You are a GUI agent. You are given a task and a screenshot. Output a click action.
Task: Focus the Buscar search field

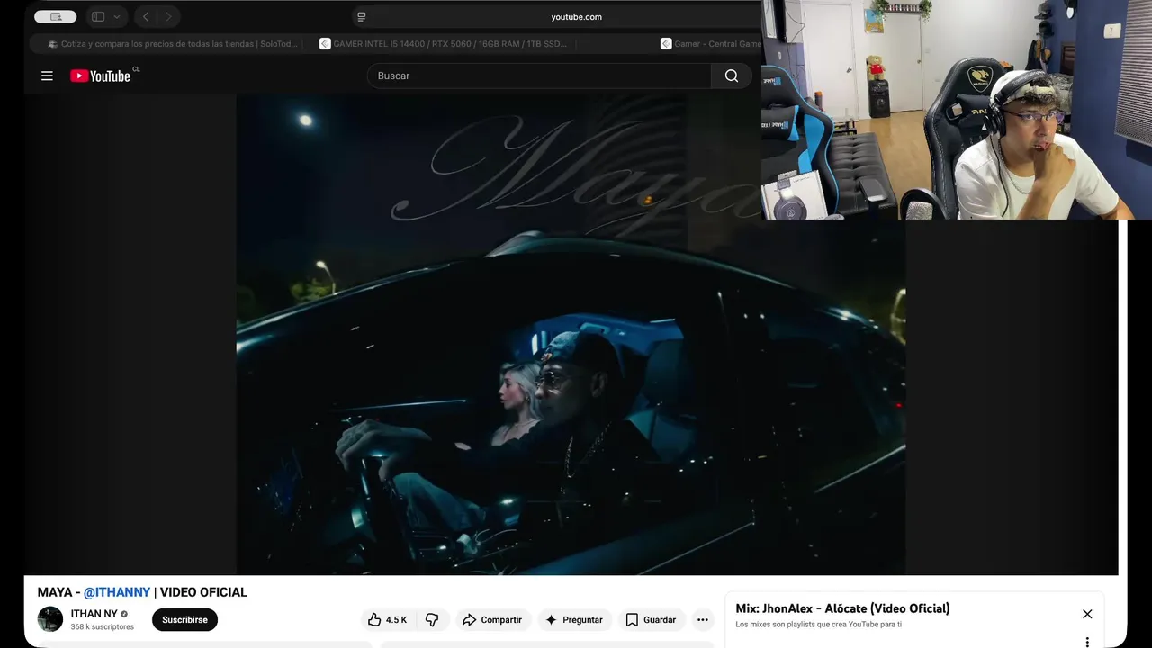pyautogui.click(x=539, y=76)
